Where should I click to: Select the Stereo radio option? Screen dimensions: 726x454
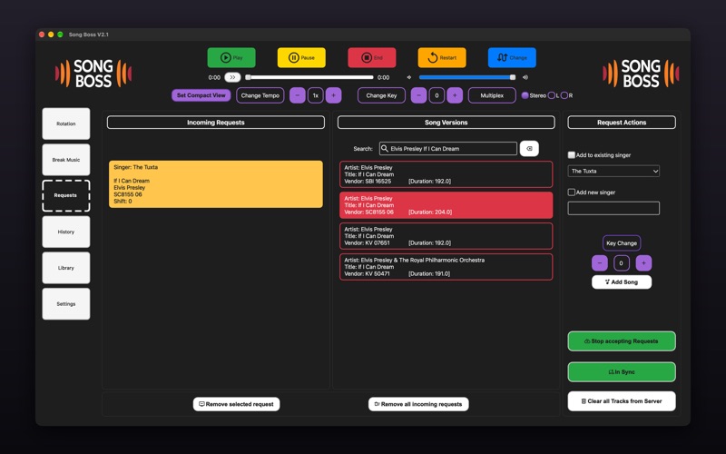525,95
